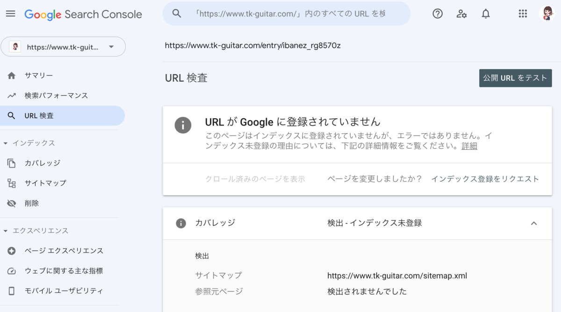Click 公開 URL をテスト button

pos(515,78)
